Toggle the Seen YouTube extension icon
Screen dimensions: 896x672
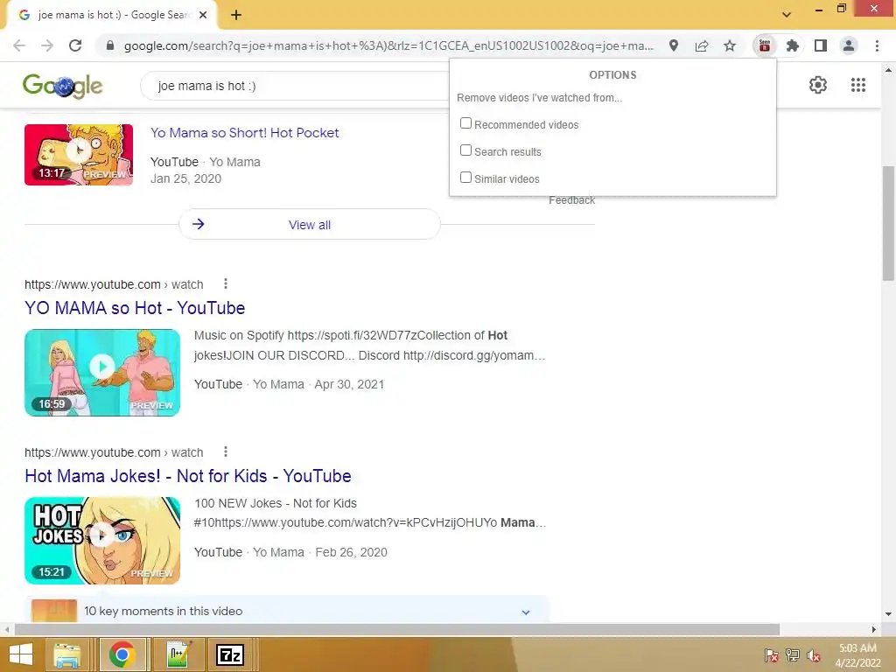pyautogui.click(x=765, y=45)
